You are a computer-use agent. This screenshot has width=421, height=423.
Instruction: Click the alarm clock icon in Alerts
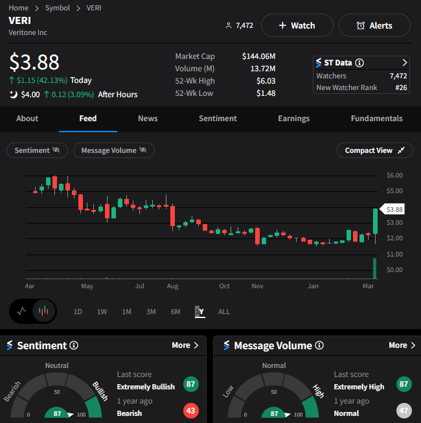pyautogui.click(x=361, y=26)
